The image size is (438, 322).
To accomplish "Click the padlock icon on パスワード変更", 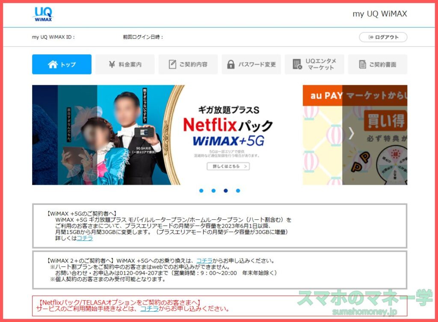I will pos(231,64).
